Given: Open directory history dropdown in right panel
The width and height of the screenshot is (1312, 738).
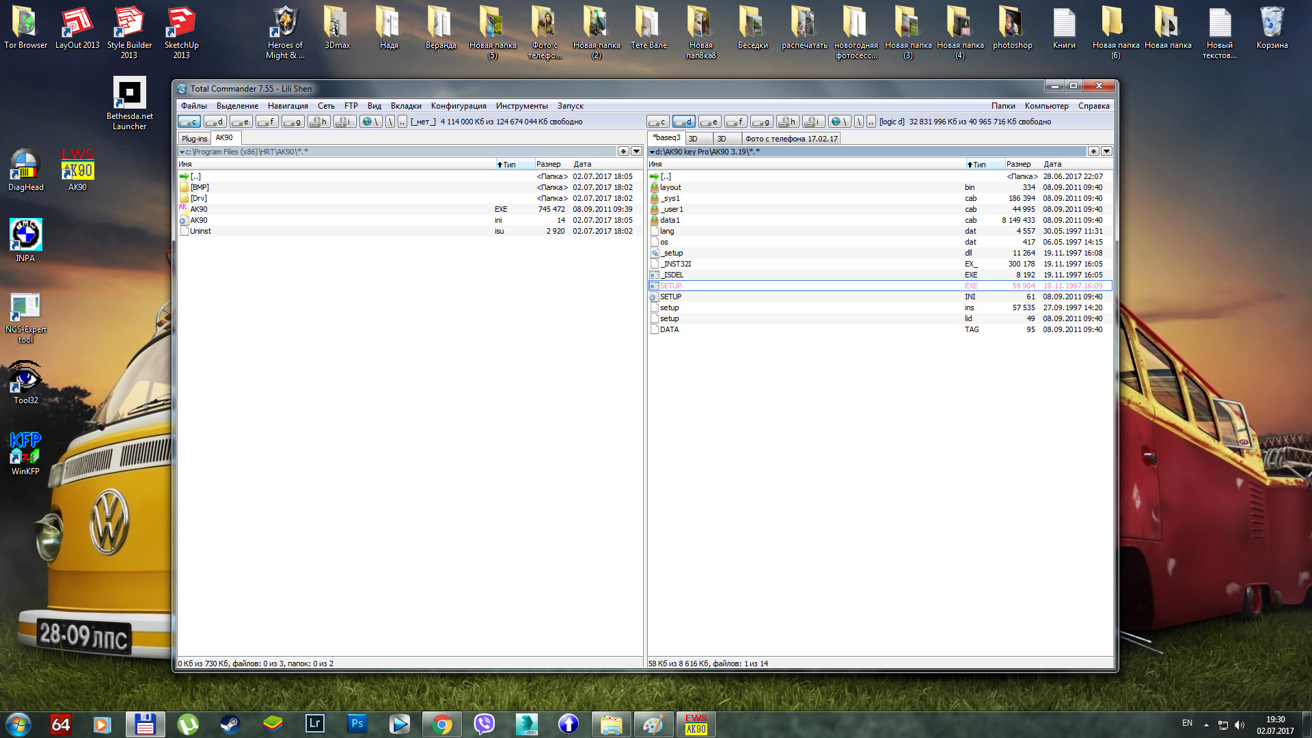Looking at the screenshot, I should pos(1106,152).
